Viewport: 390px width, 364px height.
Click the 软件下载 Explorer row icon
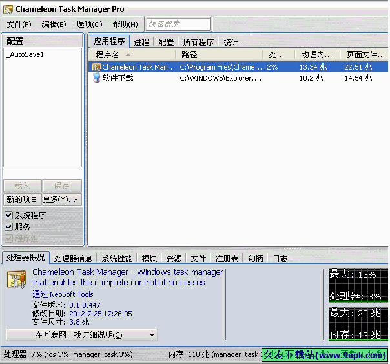[96, 78]
